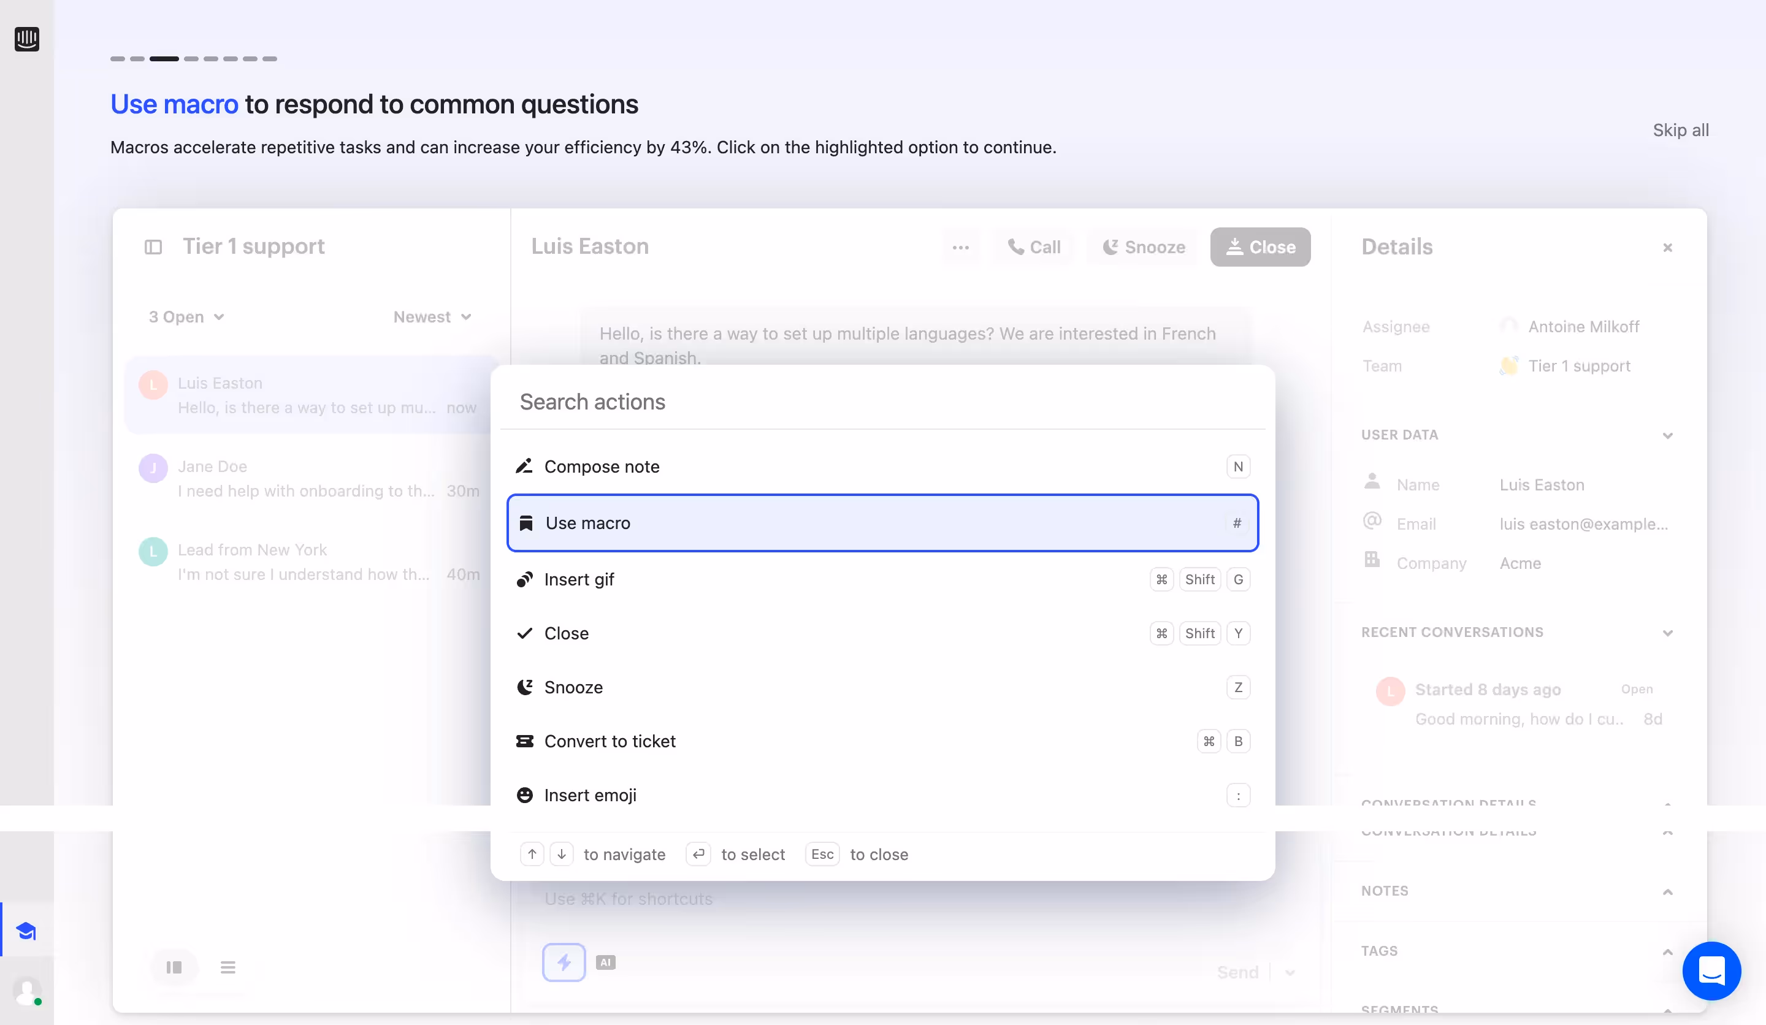Open the Newest sort dropdown

point(432,317)
